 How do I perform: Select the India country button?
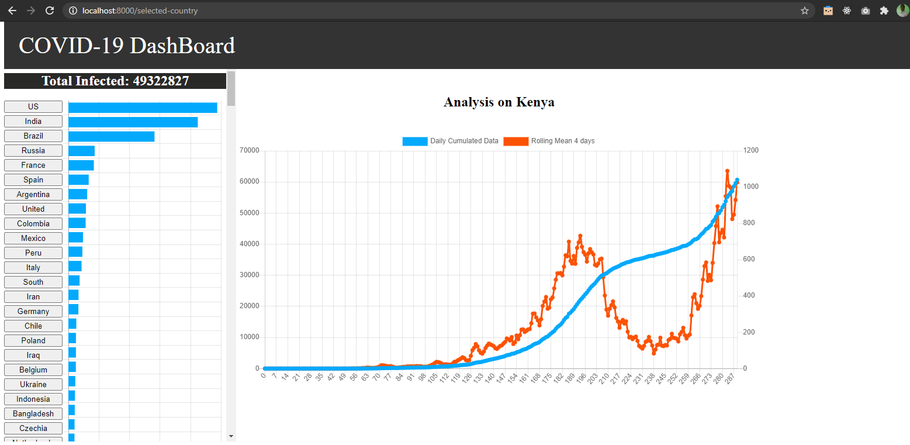tap(33, 121)
